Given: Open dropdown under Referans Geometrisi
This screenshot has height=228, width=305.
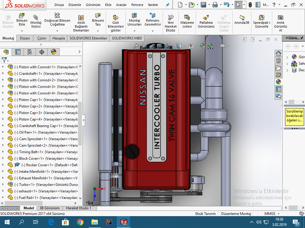Looking at the screenshot, I should [153, 31].
